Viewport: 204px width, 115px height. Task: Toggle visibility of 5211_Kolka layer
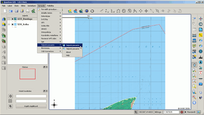pyautogui.click(x=12, y=24)
